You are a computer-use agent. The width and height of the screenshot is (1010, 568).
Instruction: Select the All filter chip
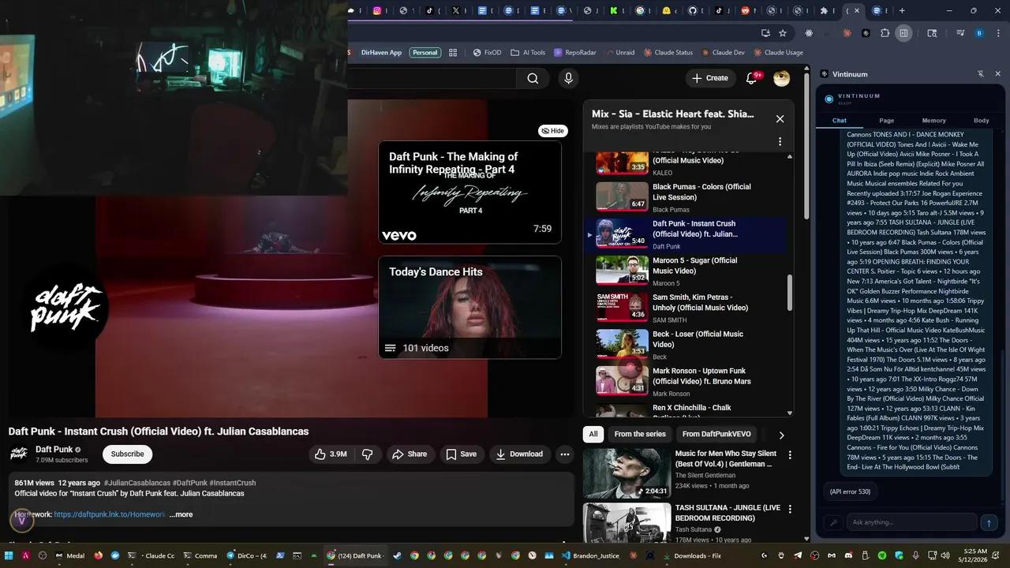click(593, 434)
